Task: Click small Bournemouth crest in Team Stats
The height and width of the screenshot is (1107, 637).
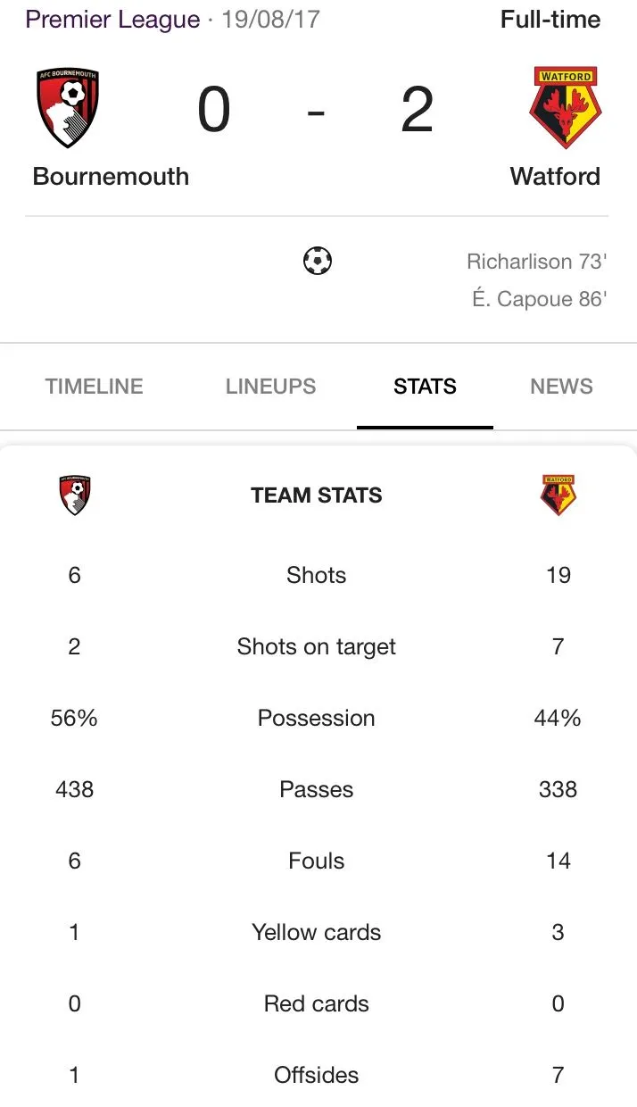Action: [75, 495]
